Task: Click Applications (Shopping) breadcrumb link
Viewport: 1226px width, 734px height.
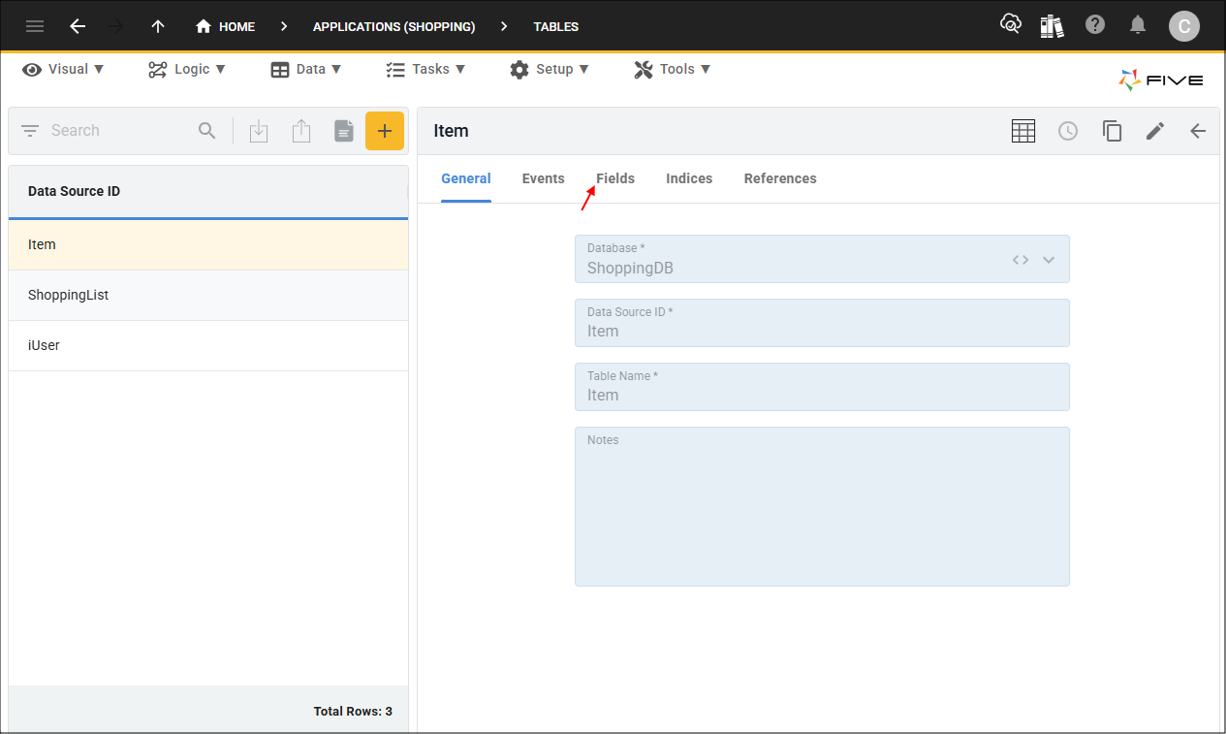Action: [x=393, y=26]
